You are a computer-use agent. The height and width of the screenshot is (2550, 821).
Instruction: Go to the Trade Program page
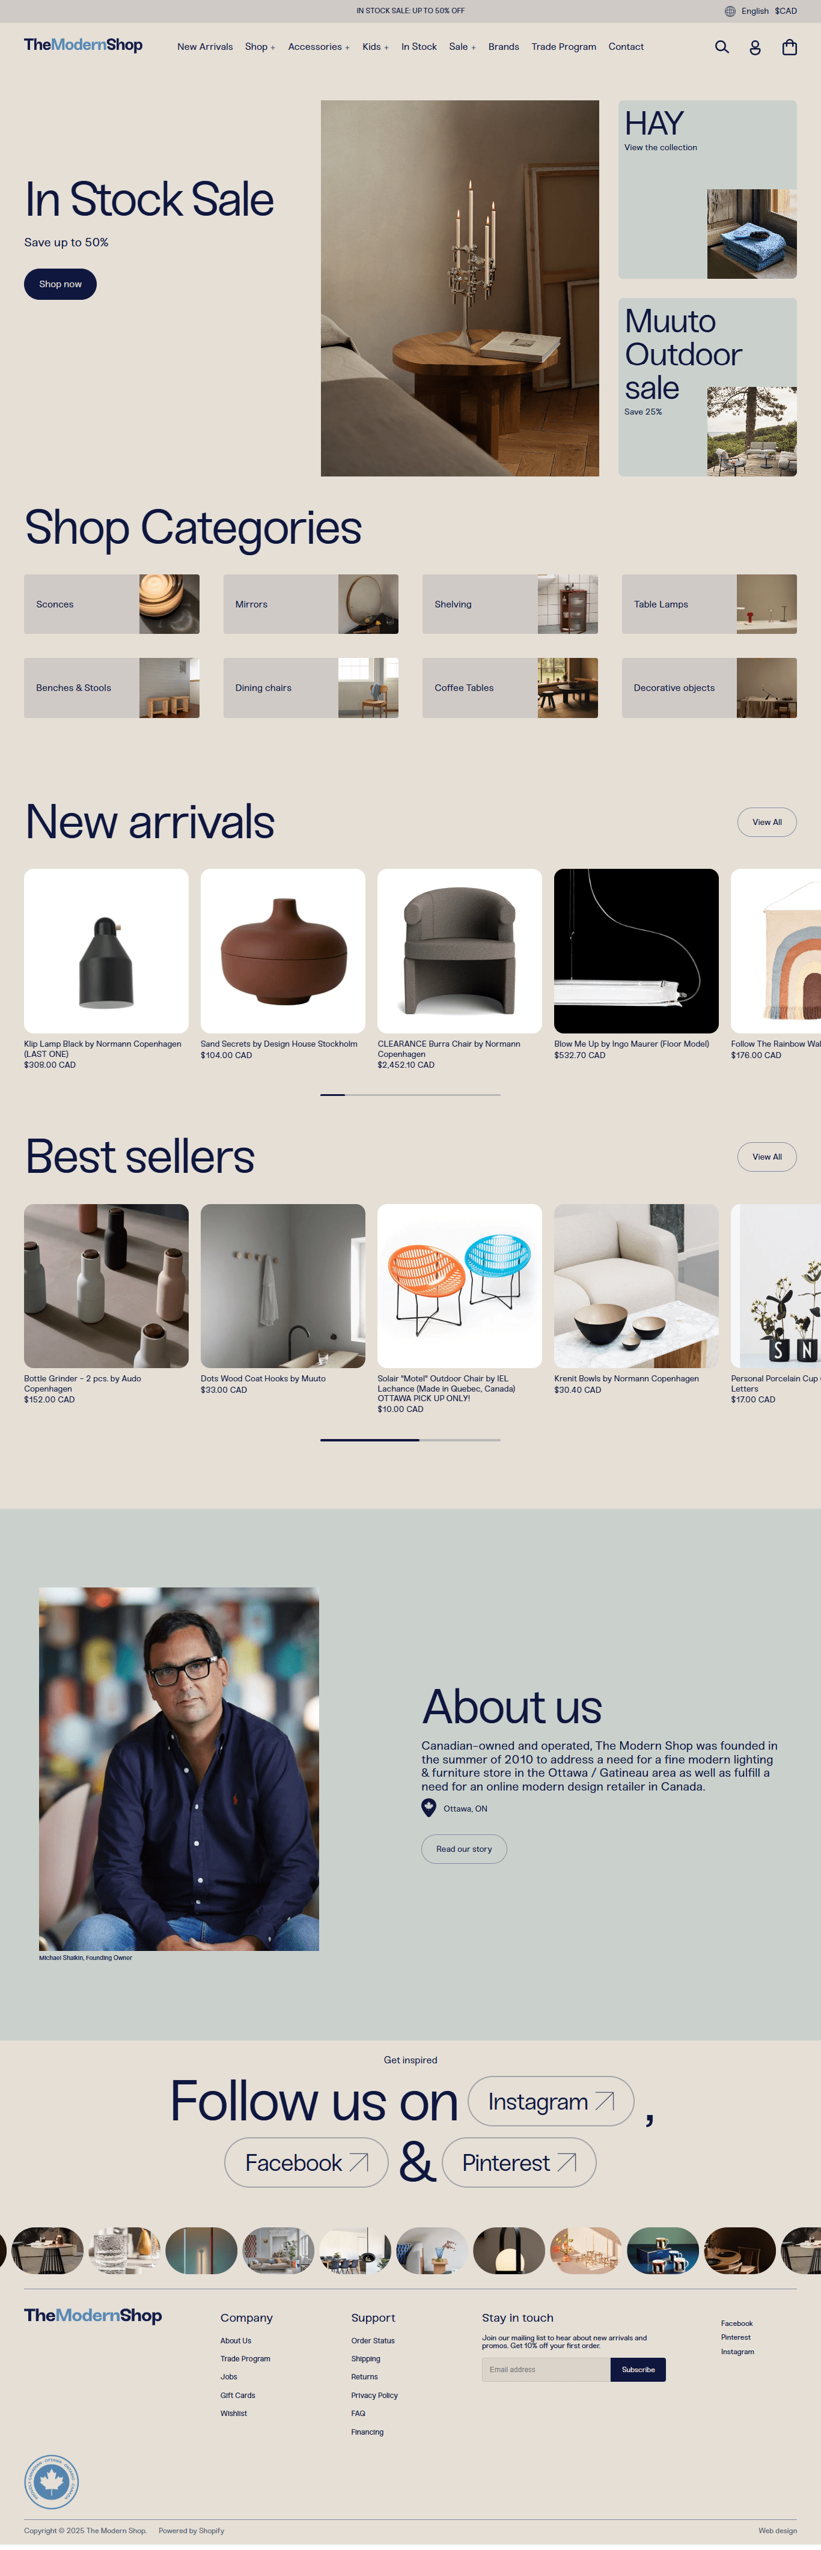point(564,46)
